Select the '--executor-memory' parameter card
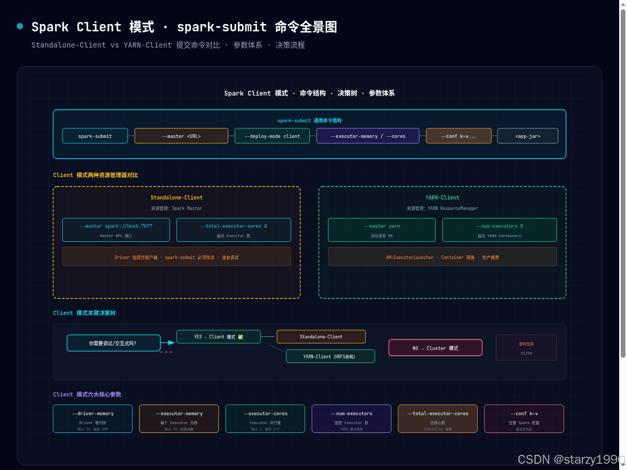Screen dimensions: 627x470 [x=179, y=419]
